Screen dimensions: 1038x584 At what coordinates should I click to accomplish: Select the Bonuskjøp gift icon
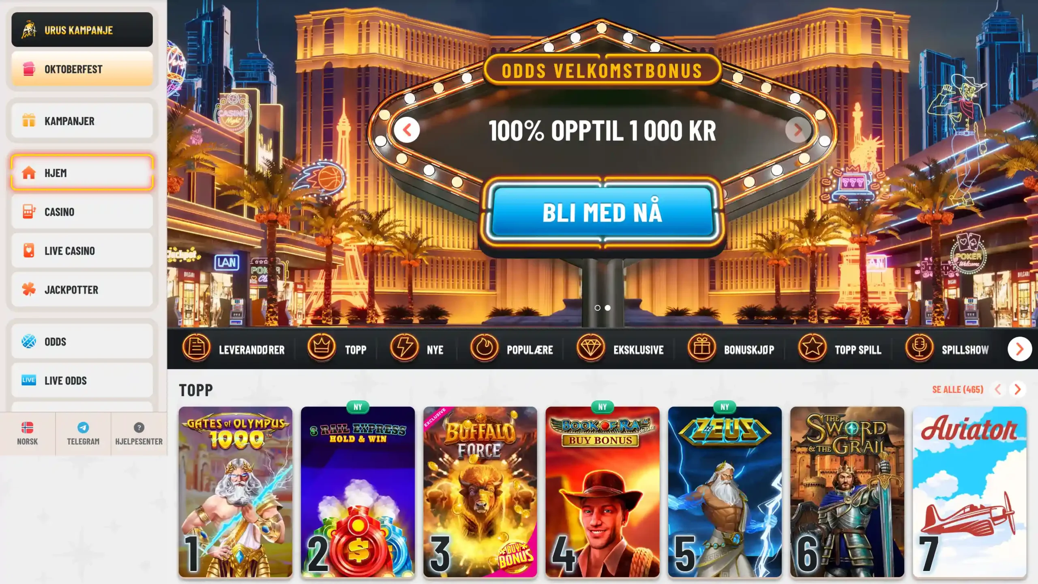[x=701, y=348]
